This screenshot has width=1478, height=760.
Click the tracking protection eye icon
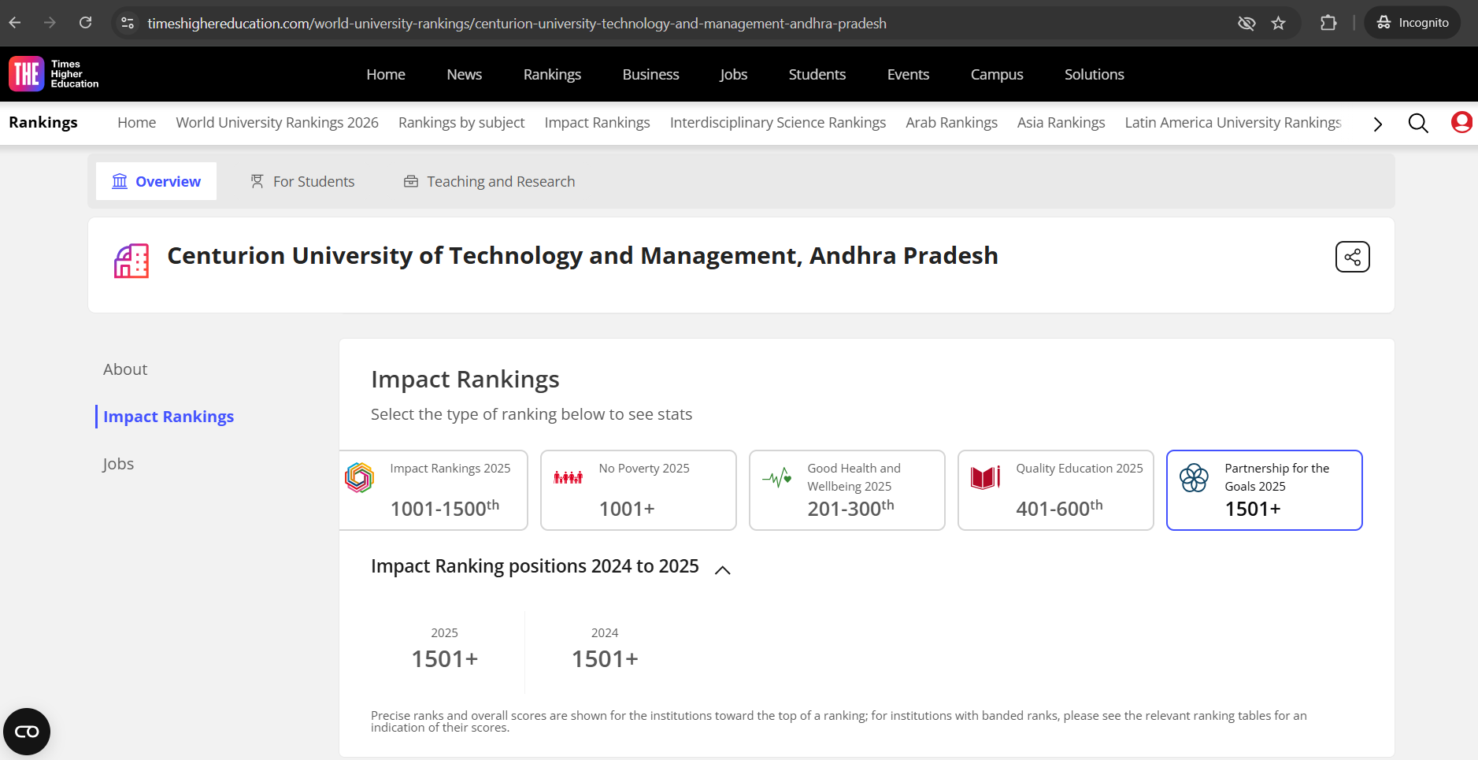1246,24
